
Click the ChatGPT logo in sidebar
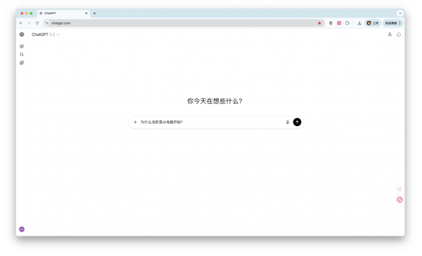(22, 34)
